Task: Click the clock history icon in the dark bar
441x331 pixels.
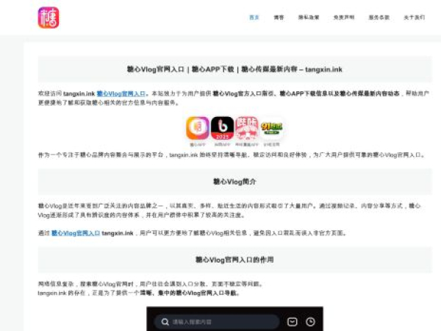Action: [310, 321]
